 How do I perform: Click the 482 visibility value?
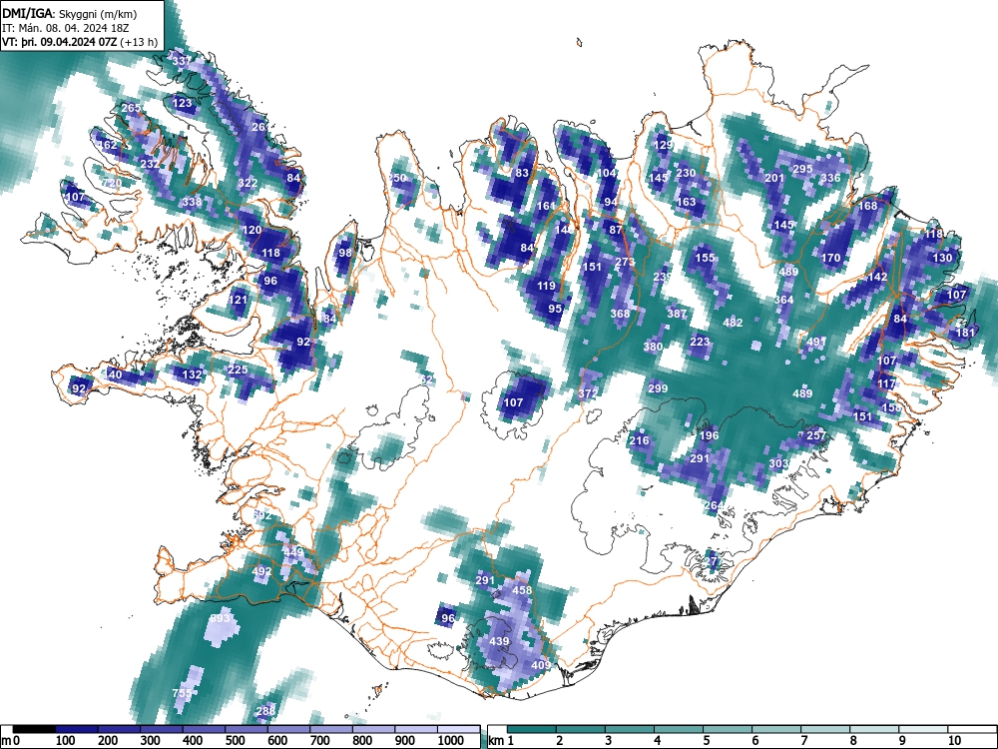[733, 323]
